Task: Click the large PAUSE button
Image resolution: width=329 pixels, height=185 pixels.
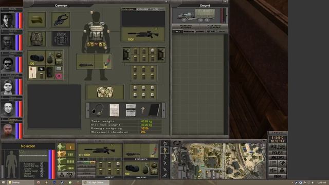Action: point(278,147)
